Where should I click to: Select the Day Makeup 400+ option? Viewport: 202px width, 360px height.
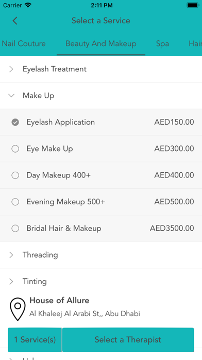pyautogui.click(x=15, y=175)
